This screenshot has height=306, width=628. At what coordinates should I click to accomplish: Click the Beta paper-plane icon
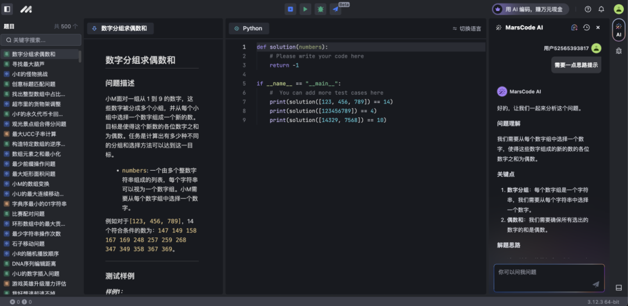336,9
